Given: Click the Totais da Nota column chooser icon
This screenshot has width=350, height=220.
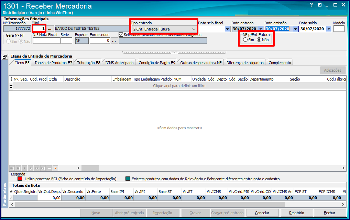Looking at the screenshot, I should coord(11,192).
